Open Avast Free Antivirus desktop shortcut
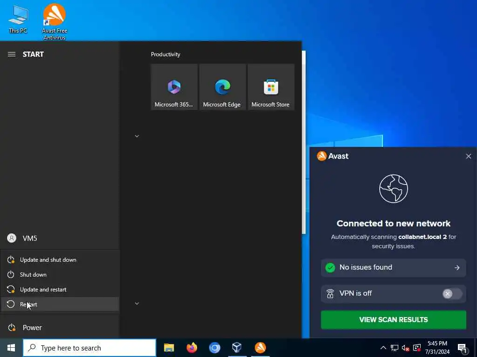Image resolution: width=477 pixels, height=357 pixels. 54,22
